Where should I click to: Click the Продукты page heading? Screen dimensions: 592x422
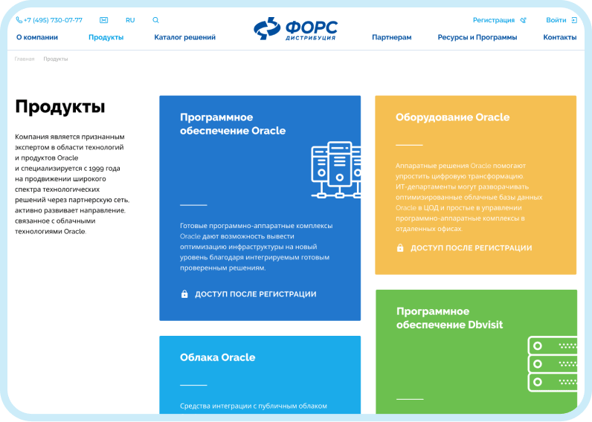[x=60, y=107]
